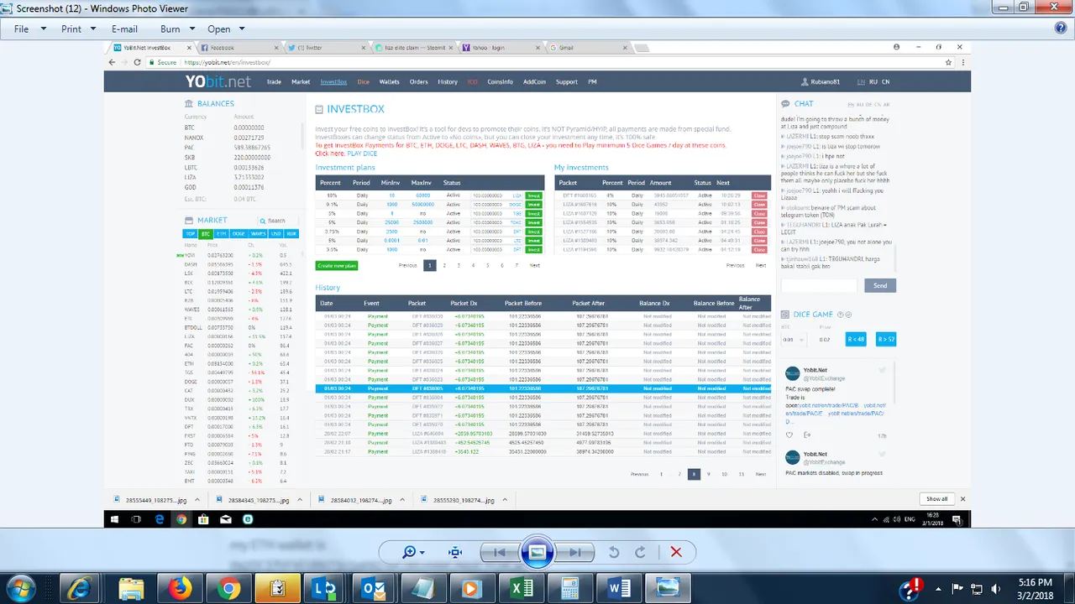Open the media player on the taskbar

[x=471, y=588]
